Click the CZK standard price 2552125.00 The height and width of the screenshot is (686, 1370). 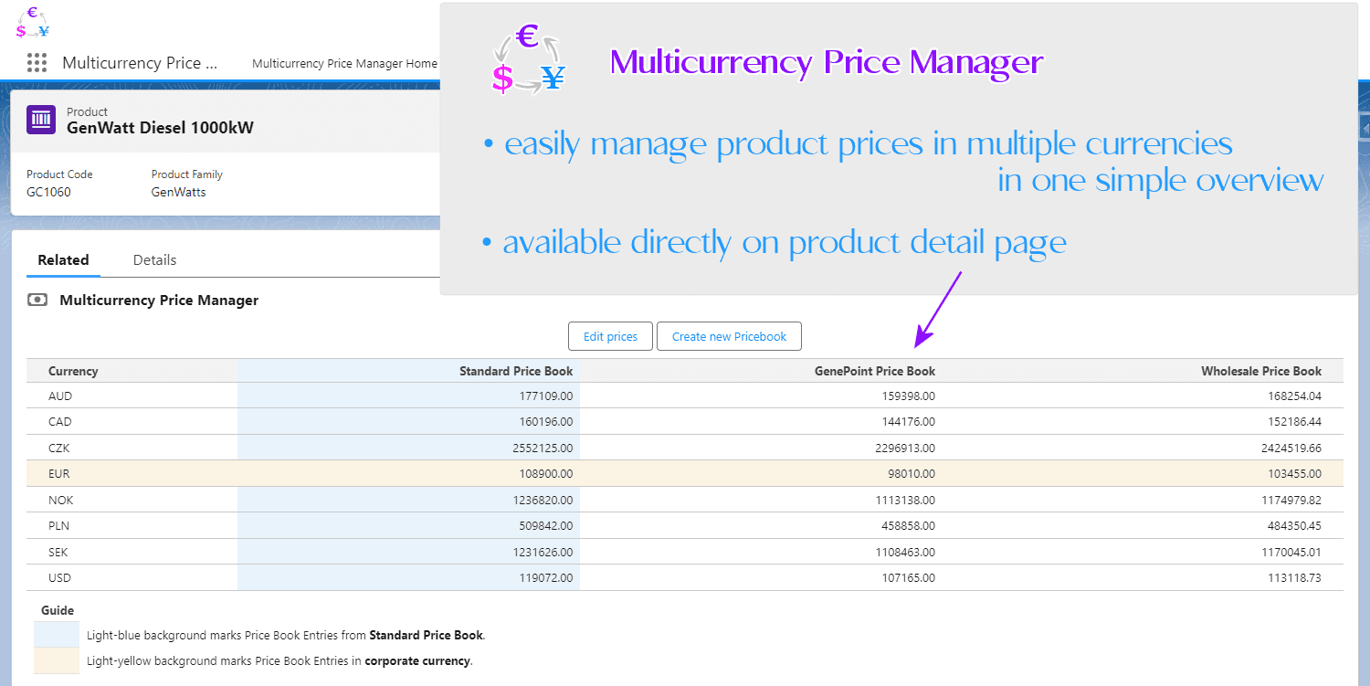click(x=542, y=449)
